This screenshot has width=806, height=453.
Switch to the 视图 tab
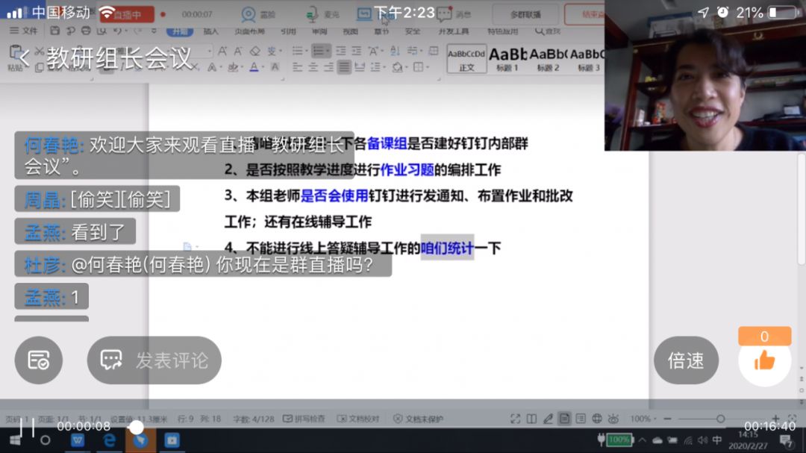point(350,31)
